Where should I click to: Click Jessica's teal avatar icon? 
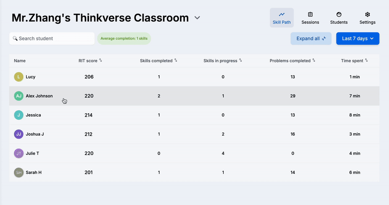tap(18, 115)
